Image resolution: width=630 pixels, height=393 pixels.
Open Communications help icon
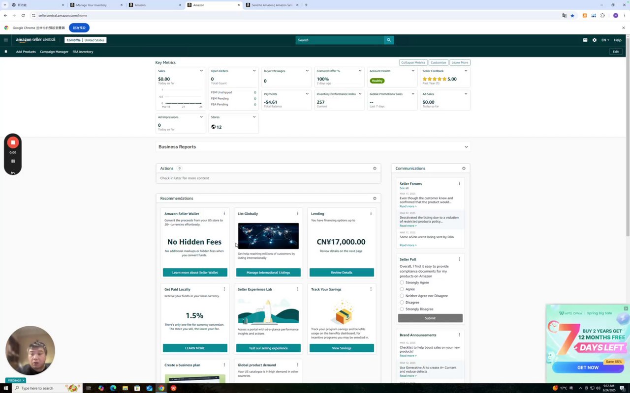pyautogui.click(x=464, y=168)
